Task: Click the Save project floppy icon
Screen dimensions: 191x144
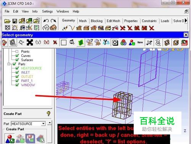Action: coord(15,21)
